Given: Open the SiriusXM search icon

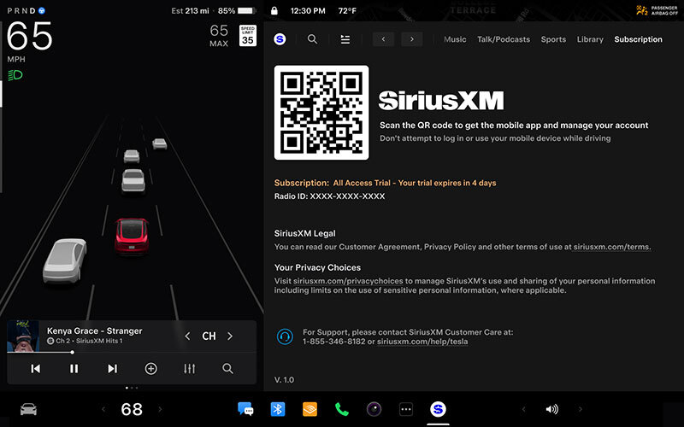Looking at the screenshot, I should coord(312,39).
